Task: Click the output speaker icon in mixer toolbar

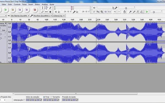Action: coord(94,8)
